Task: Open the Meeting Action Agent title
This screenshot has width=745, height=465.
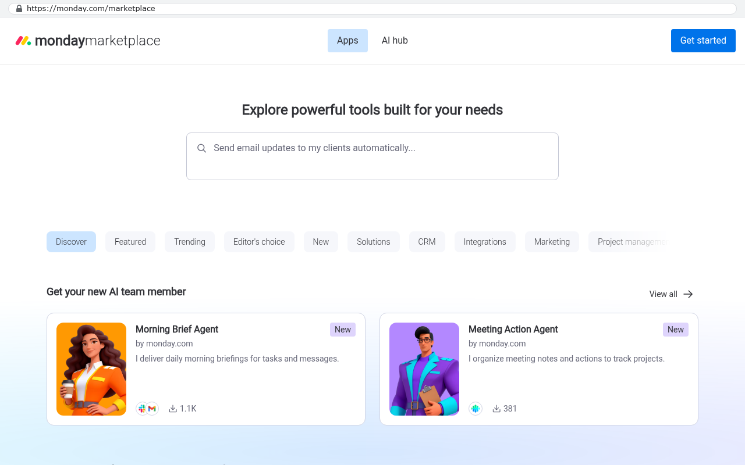Action: (513, 329)
